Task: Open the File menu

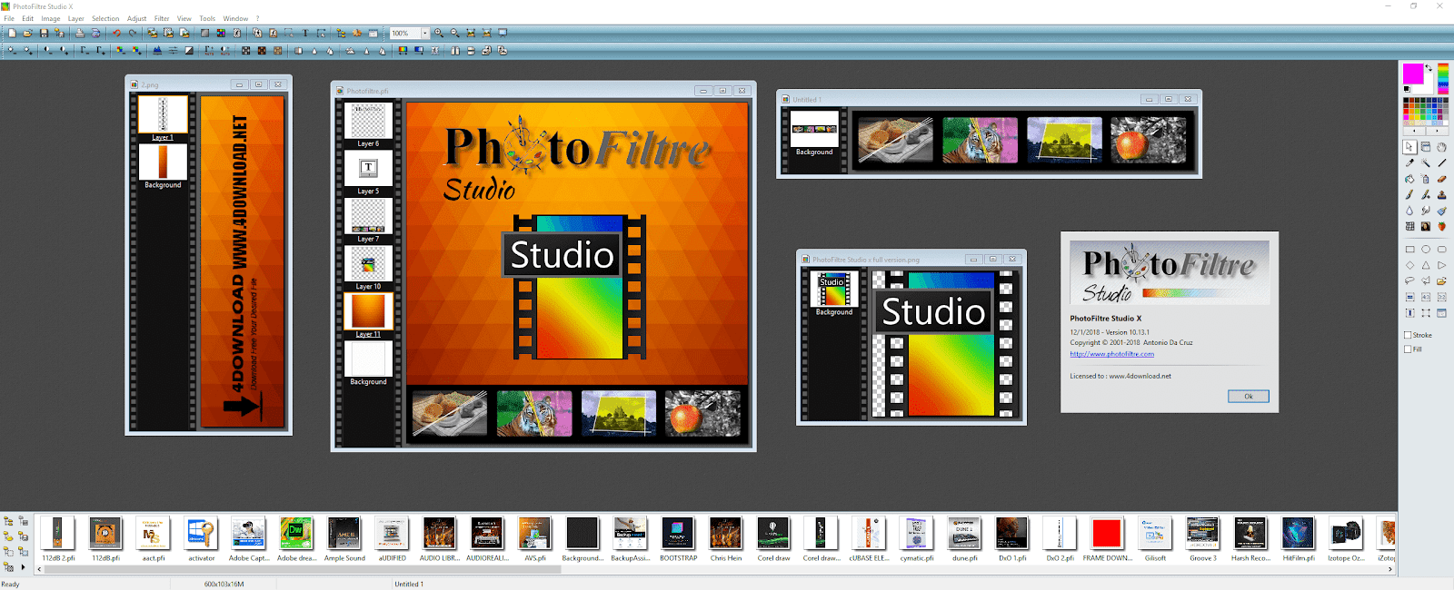Action: (x=9, y=18)
